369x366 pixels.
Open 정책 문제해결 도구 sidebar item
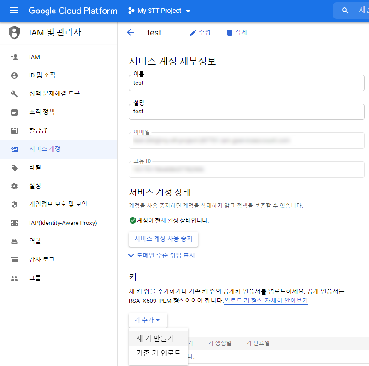(x=59, y=94)
